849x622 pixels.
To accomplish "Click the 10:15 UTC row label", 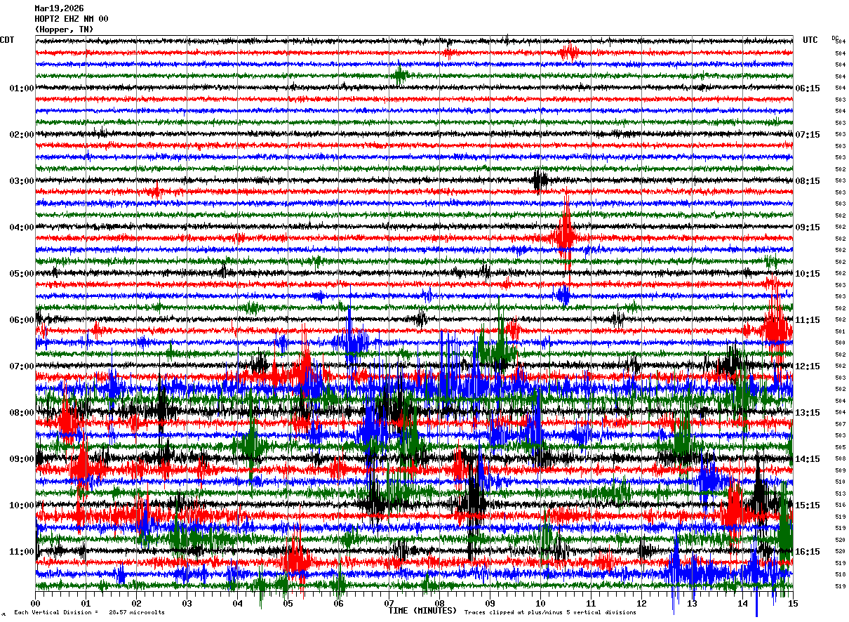I will click(x=807, y=274).
